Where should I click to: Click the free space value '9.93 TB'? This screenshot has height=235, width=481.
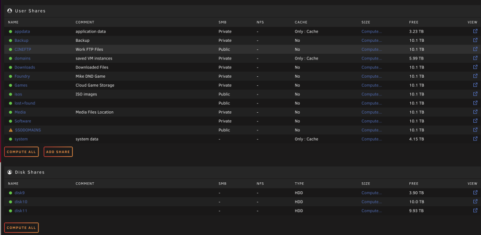[x=417, y=211]
